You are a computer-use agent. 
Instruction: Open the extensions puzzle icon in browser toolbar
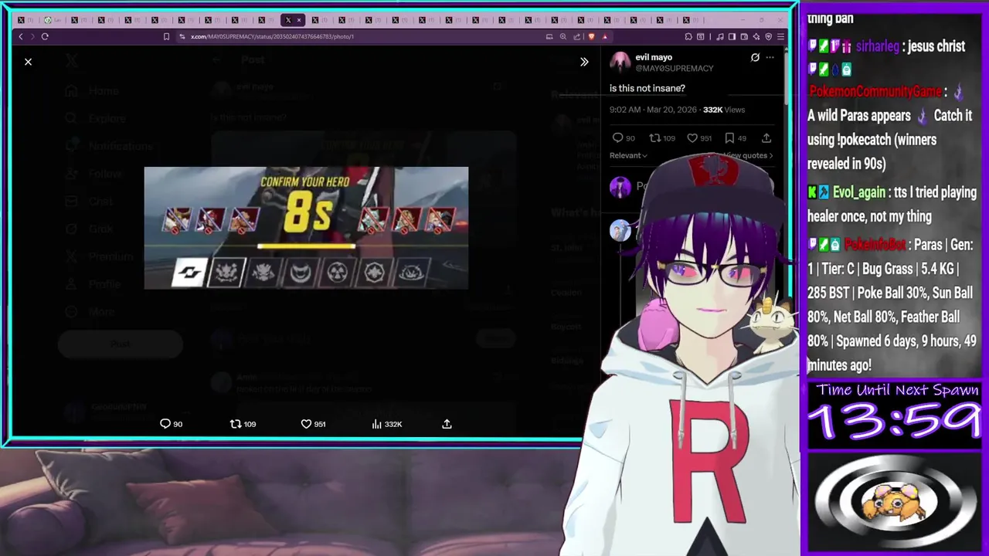click(x=688, y=36)
